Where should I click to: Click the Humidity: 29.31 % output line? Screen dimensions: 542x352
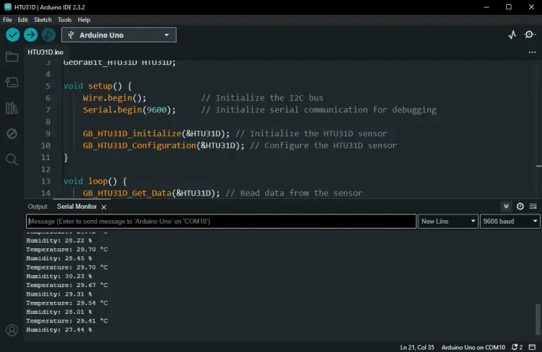[x=59, y=294]
